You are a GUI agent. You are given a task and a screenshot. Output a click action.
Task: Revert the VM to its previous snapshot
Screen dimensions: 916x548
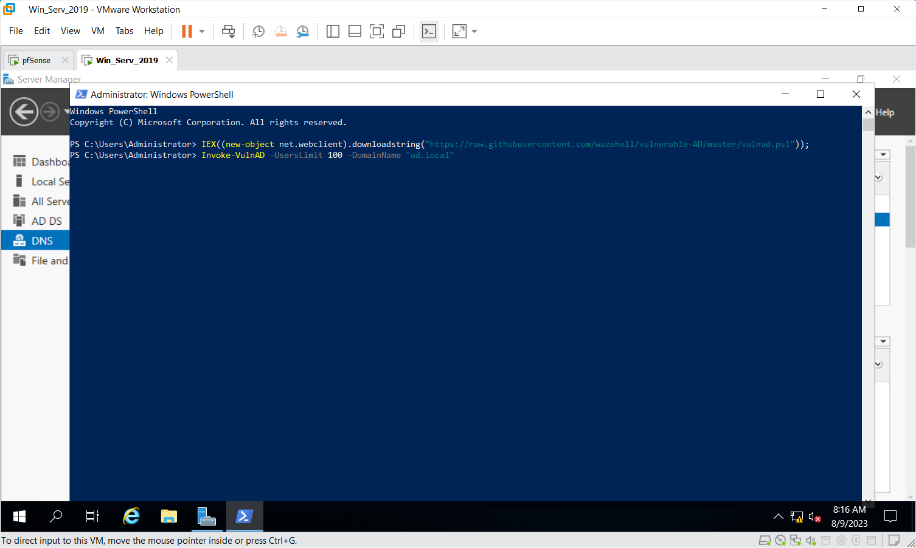coord(280,31)
